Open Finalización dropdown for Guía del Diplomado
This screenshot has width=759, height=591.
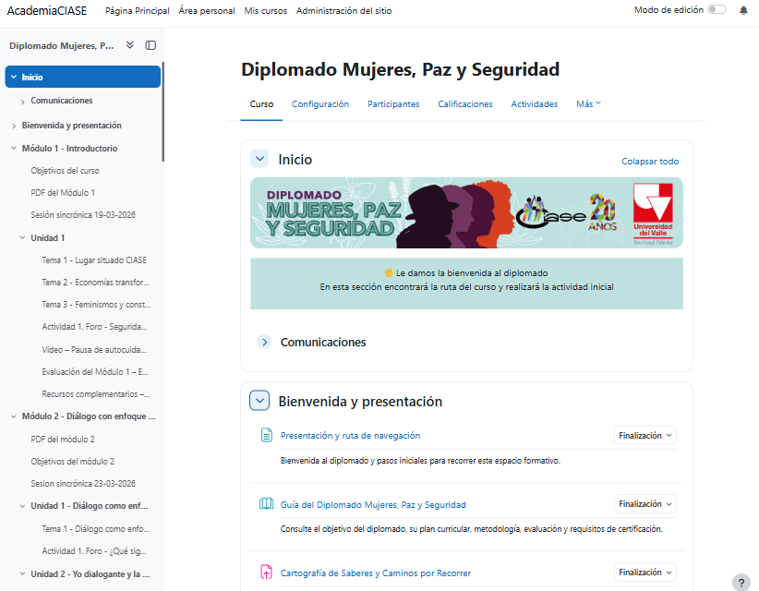point(645,504)
